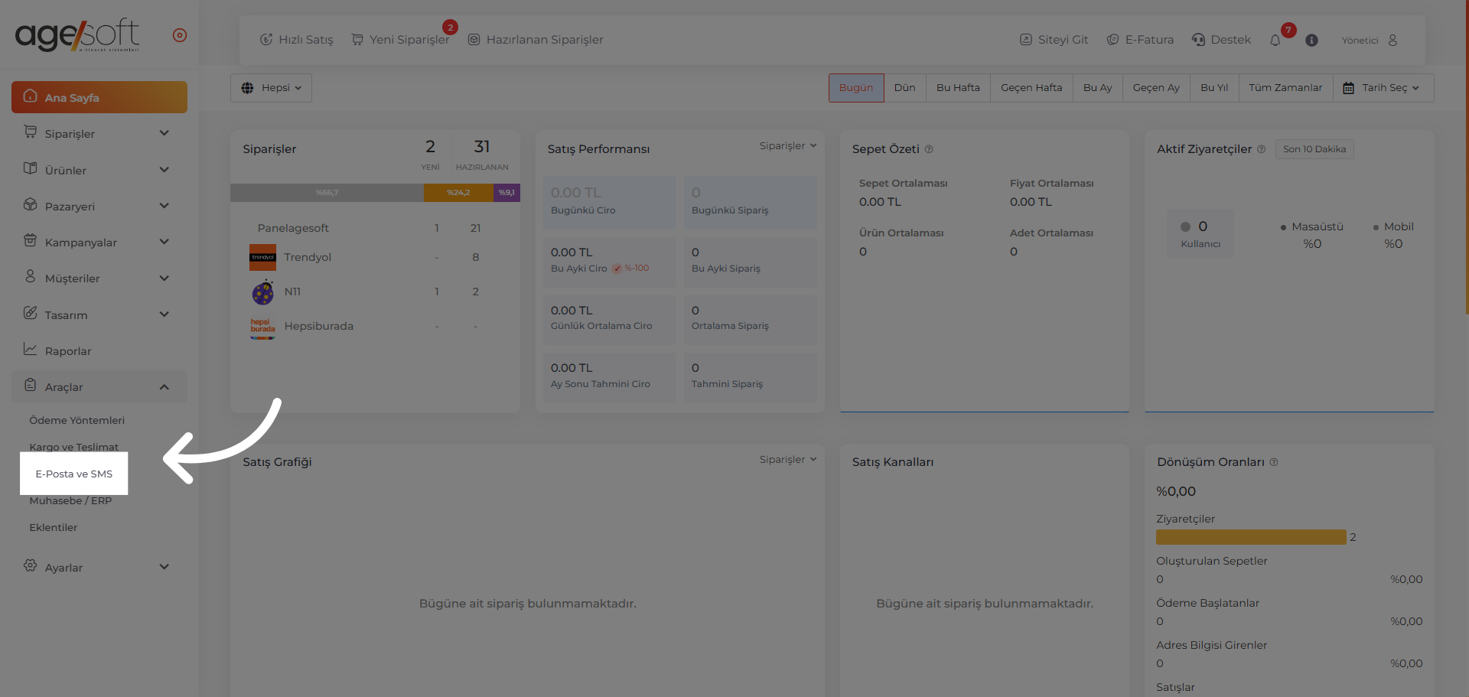
Task: Click help icon next to Sepet Özeti
Action: (x=929, y=149)
